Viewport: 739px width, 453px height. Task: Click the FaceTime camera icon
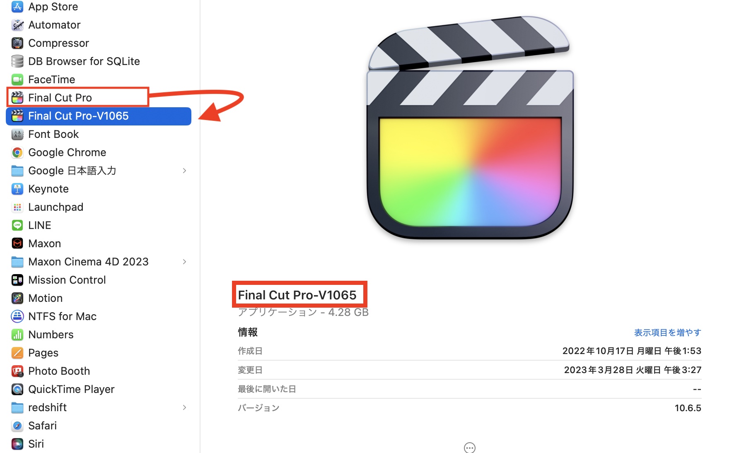click(17, 80)
